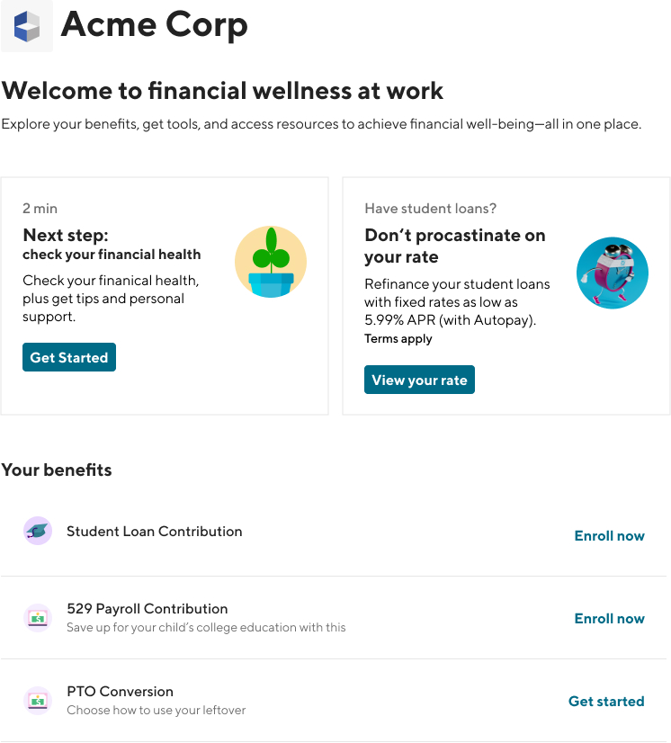This screenshot has height=743, width=671.
Task: Click the check your financial health card
Action: pyautogui.click(x=165, y=296)
